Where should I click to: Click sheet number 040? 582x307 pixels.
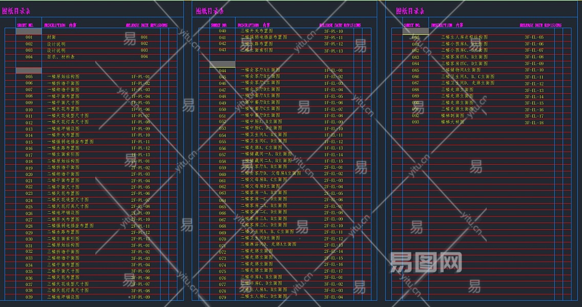(x=222, y=31)
